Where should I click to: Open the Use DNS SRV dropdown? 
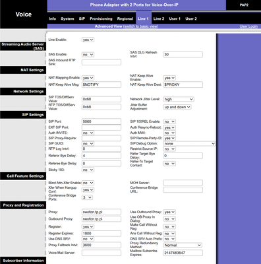[88, 239]
